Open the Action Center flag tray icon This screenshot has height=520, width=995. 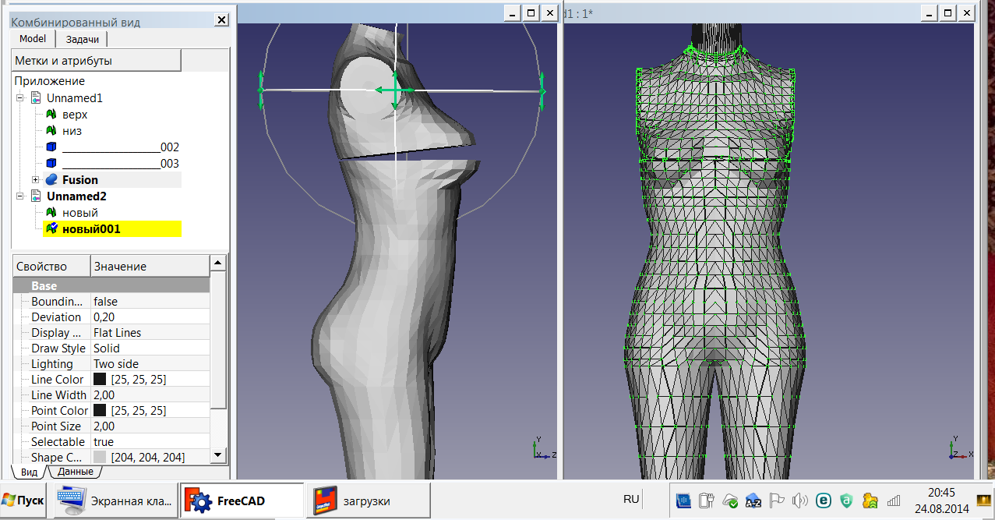[x=777, y=501]
